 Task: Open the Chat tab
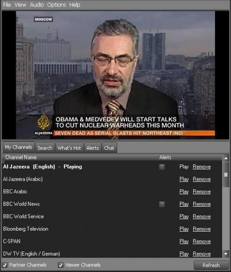click(x=109, y=148)
